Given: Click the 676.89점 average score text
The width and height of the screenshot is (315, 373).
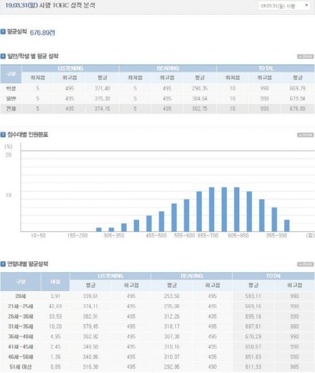Looking at the screenshot, I should point(42,33).
